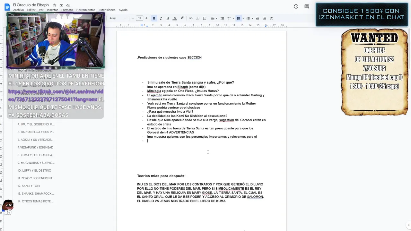Click bullet Imu se apersona en Elbaph
The image size is (411, 231).
point(176,87)
